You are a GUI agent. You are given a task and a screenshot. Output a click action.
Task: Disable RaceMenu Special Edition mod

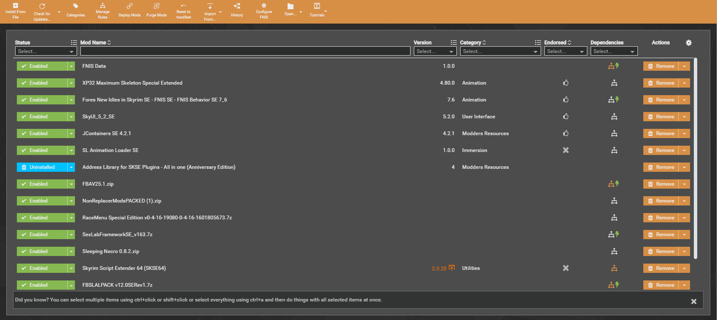[x=42, y=218]
